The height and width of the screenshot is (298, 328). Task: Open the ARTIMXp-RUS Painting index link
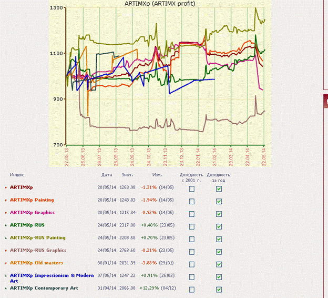[x=38, y=237]
